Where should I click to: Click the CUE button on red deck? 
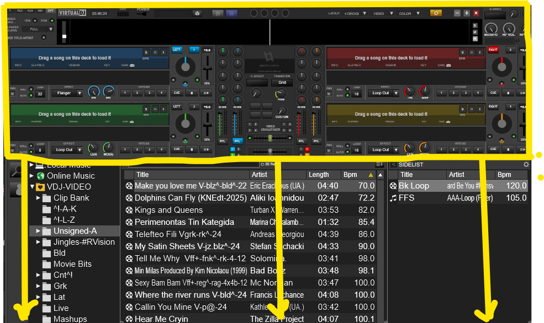point(493,93)
